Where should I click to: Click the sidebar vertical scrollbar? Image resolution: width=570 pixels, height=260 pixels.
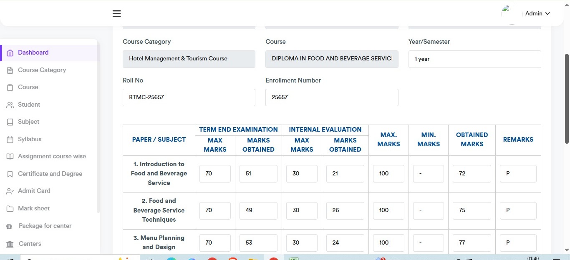98,126
